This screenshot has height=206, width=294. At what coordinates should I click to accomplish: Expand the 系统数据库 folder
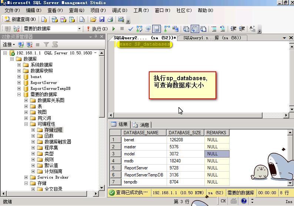click(19, 65)
